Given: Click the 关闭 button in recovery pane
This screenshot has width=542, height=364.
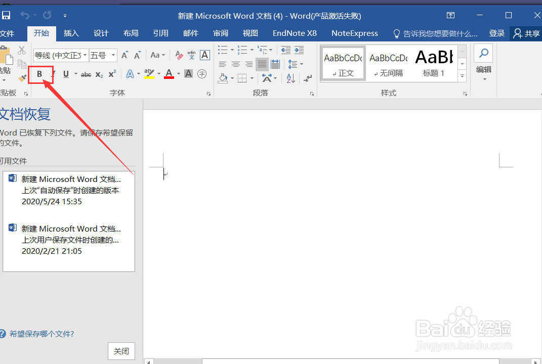Looking at the screenshot, I should pyautogui.click(x=121, y=351).
